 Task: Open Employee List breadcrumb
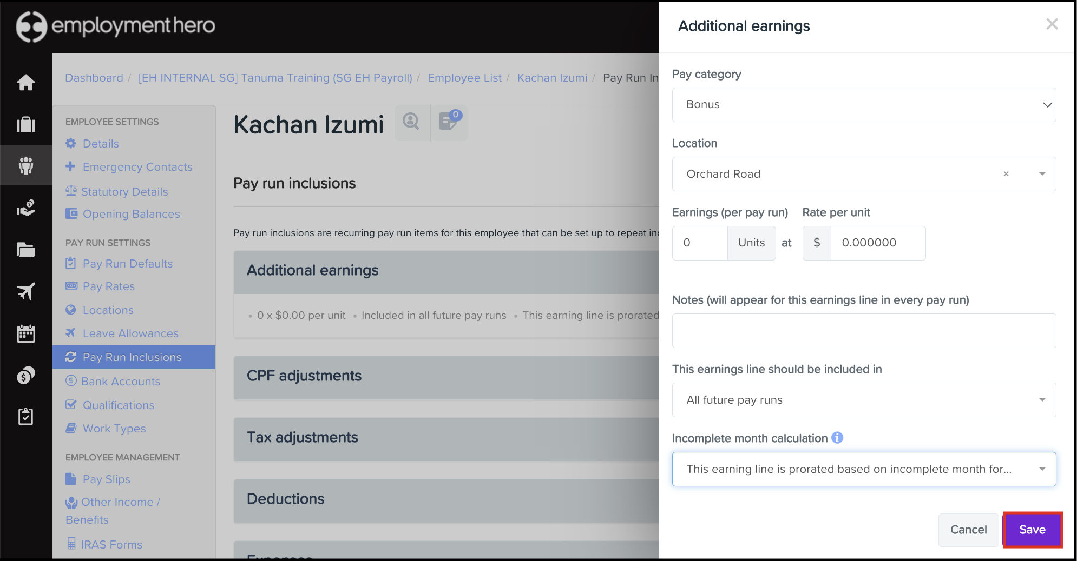click(464, 78)
